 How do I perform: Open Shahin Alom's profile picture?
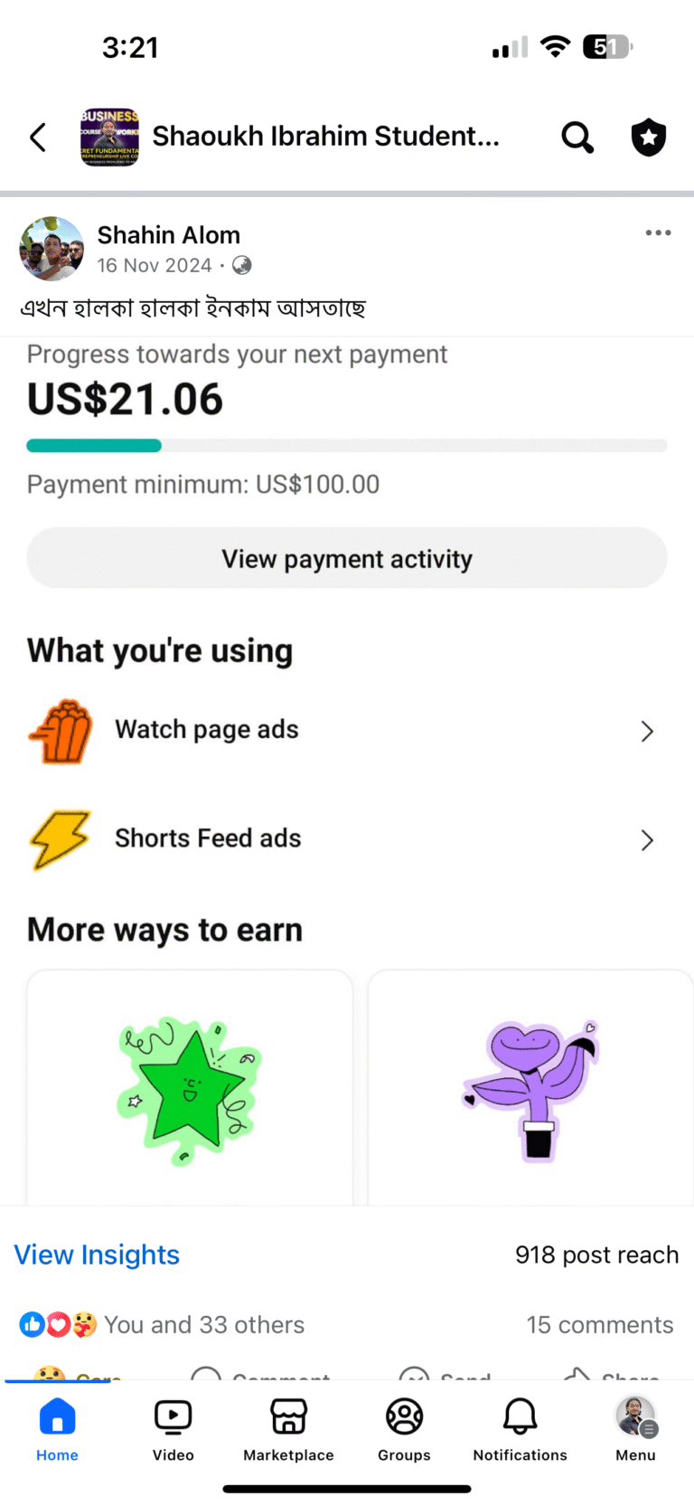(x=52, y=249)
